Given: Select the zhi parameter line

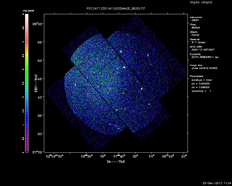Looking at the screenshot, I should tap(201, 87).
